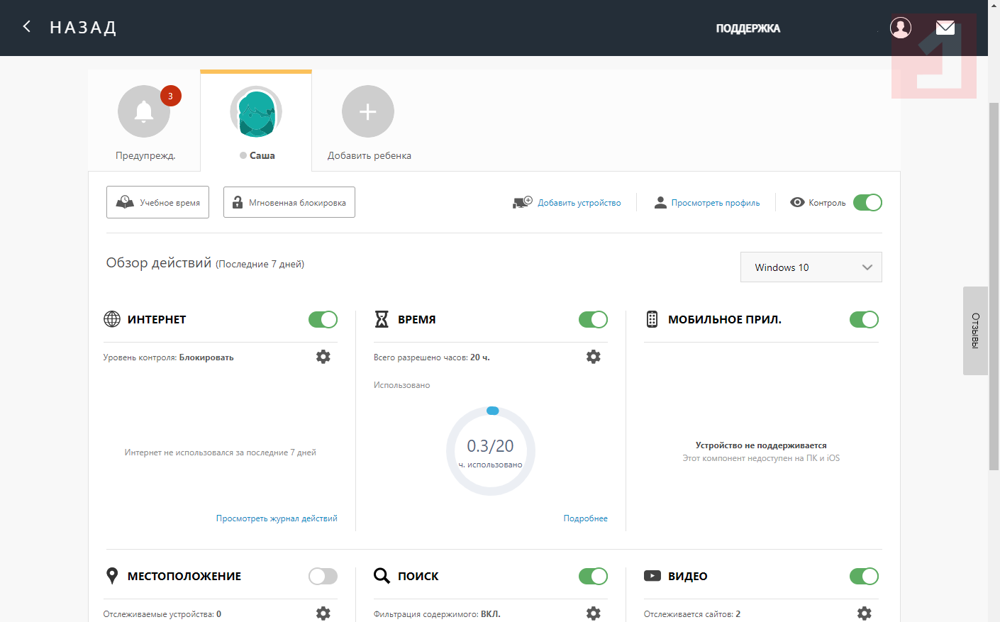
Task: Click the page vertical scrollbar
Action: [x=994, y=287]
